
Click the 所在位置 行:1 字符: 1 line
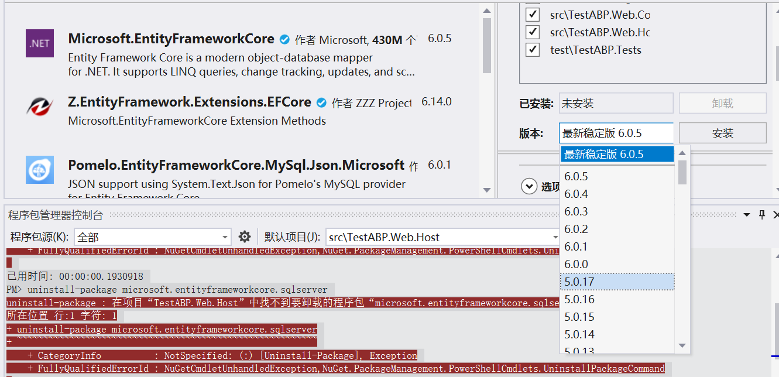coord(61,316)
